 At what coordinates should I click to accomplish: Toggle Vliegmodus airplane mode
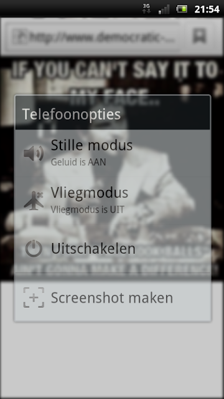tap(113, 200)
